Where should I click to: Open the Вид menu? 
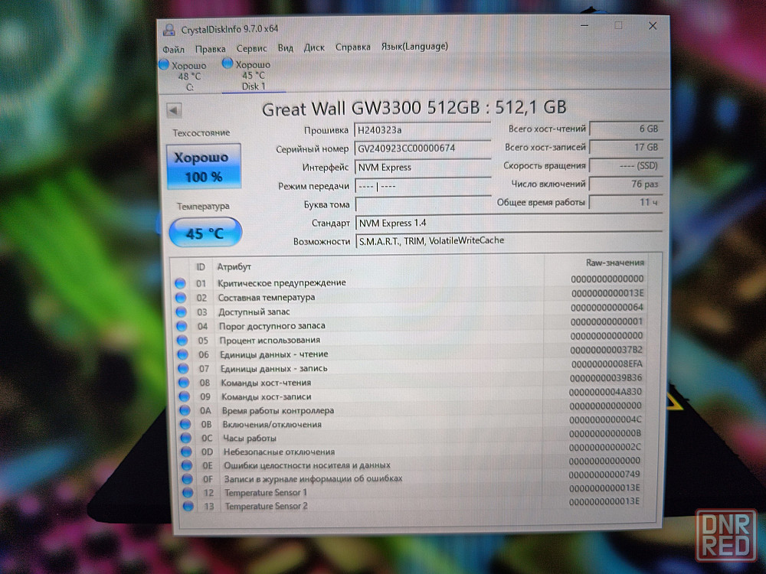286,47
